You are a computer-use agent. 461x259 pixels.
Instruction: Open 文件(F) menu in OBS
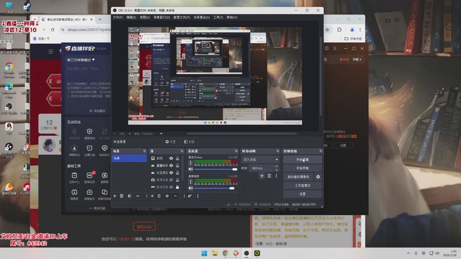click(118, 17)
